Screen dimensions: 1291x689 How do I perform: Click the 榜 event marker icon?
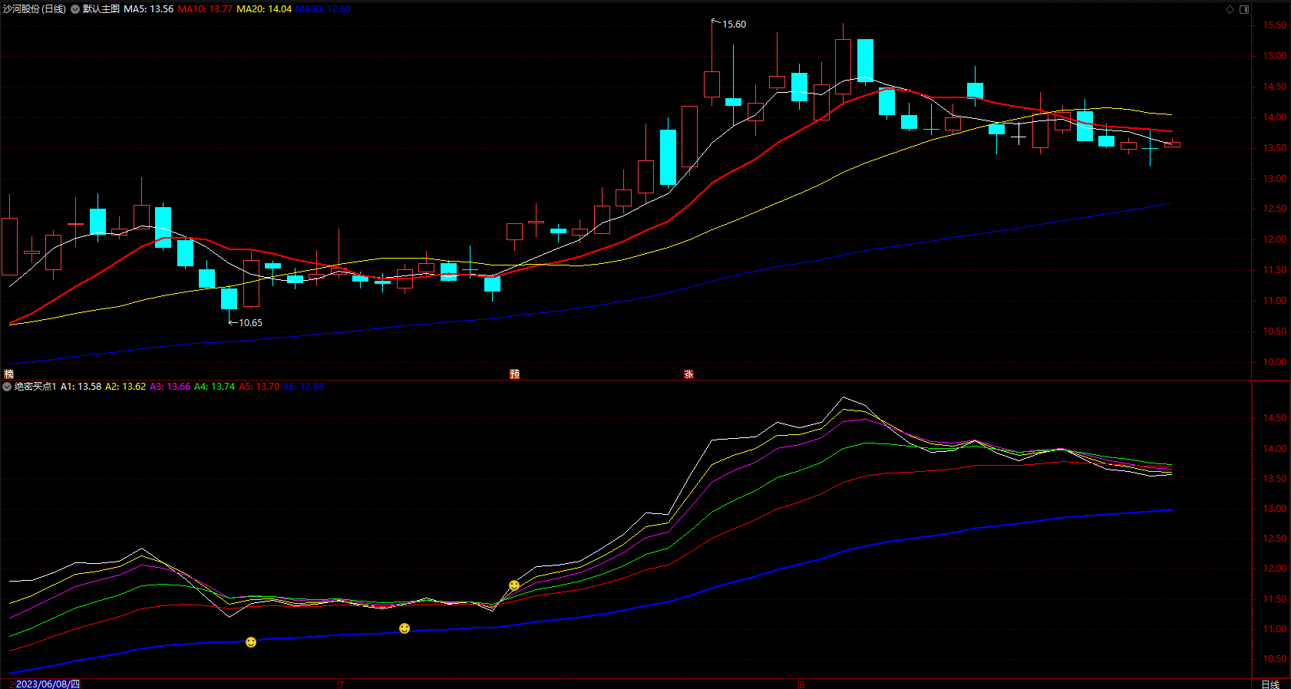(9, 374)
